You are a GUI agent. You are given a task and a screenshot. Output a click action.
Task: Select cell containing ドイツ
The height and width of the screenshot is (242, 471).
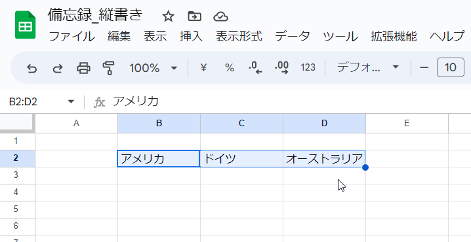coord(241,158)
